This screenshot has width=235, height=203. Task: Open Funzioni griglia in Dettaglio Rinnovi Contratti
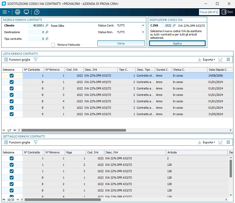click(17, 142)
